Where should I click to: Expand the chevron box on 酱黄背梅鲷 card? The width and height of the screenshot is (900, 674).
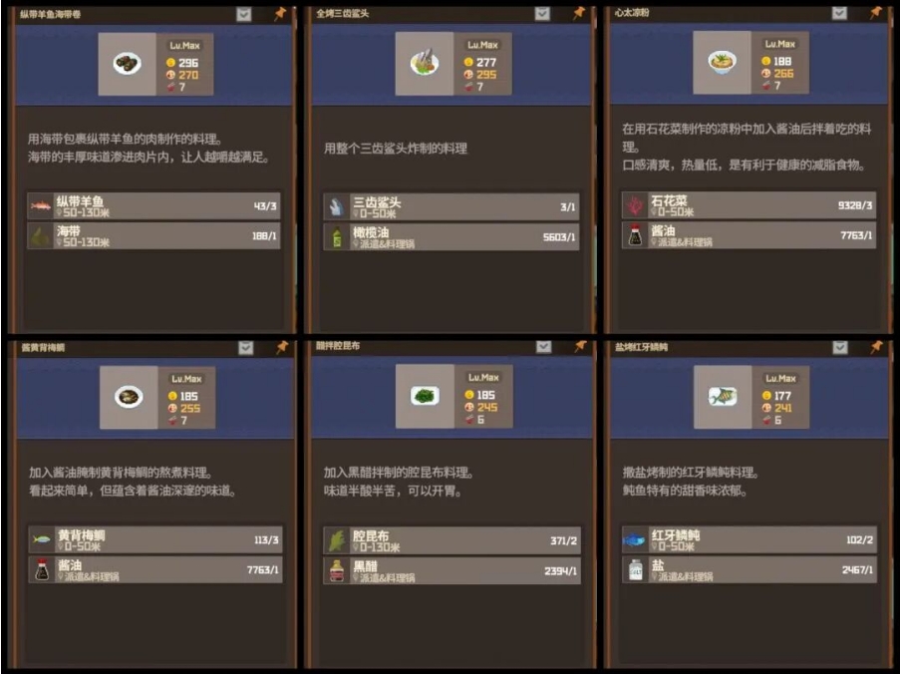coord(245,348)
